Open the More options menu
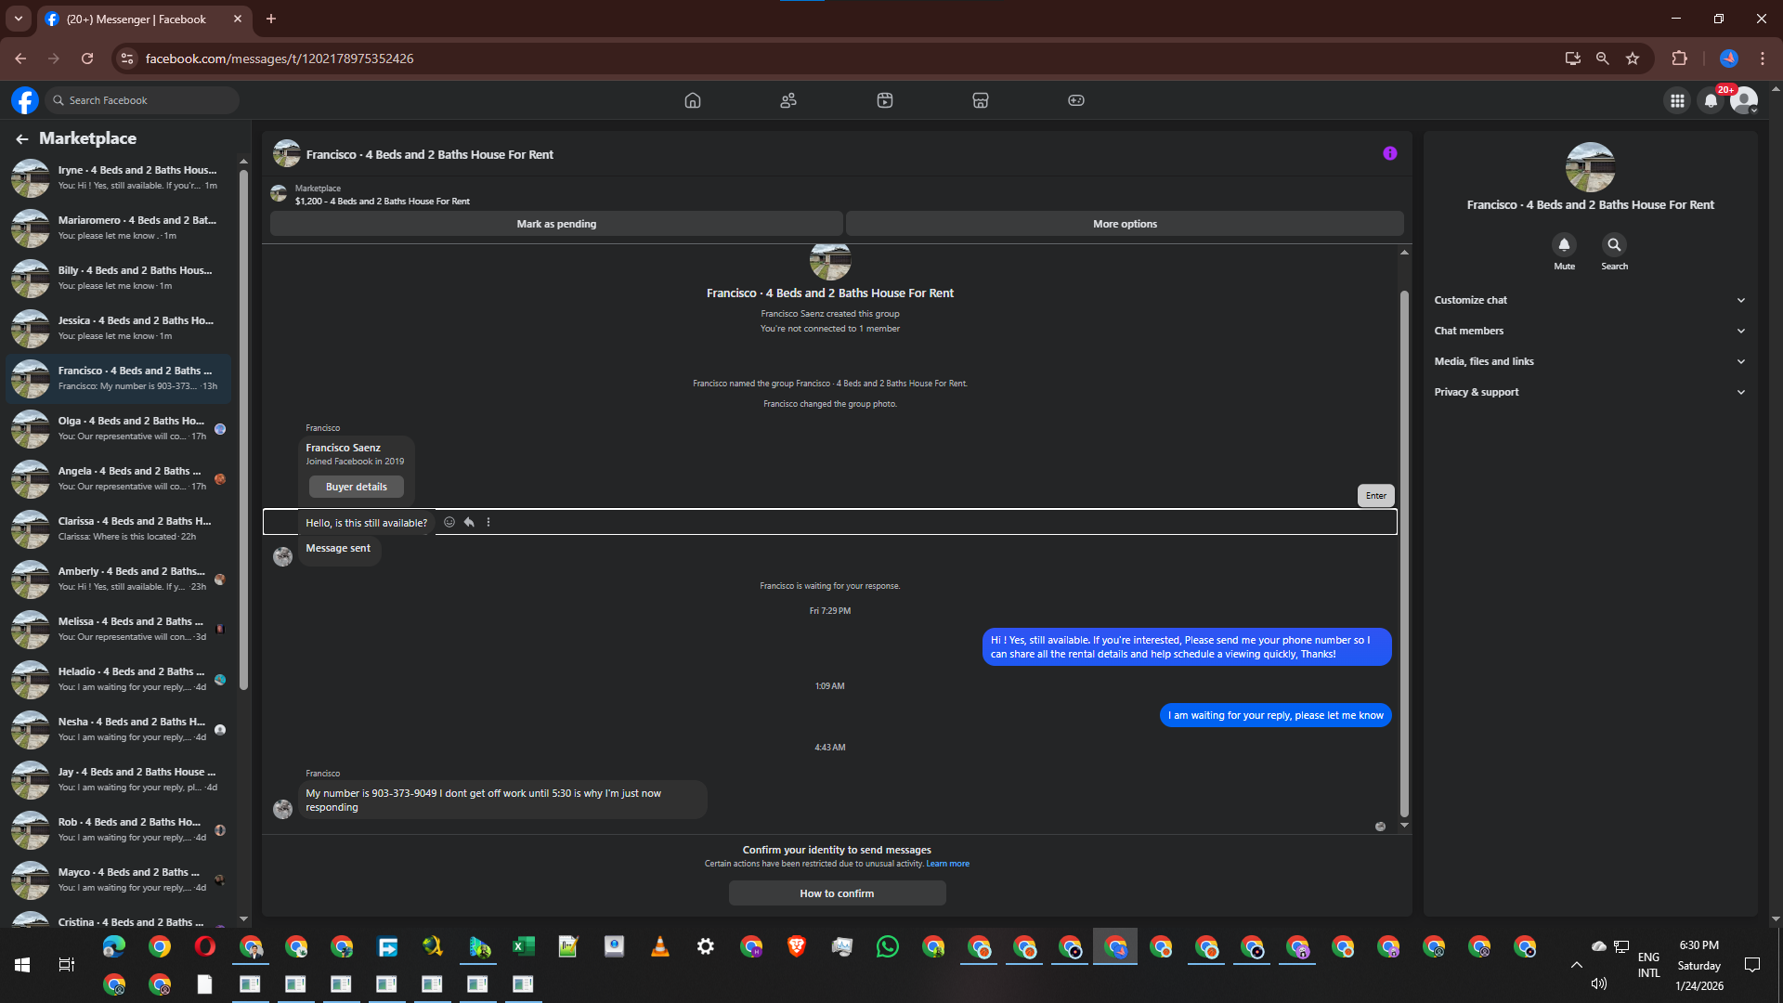1783x1003 pixels. [x=1124, y=224]
